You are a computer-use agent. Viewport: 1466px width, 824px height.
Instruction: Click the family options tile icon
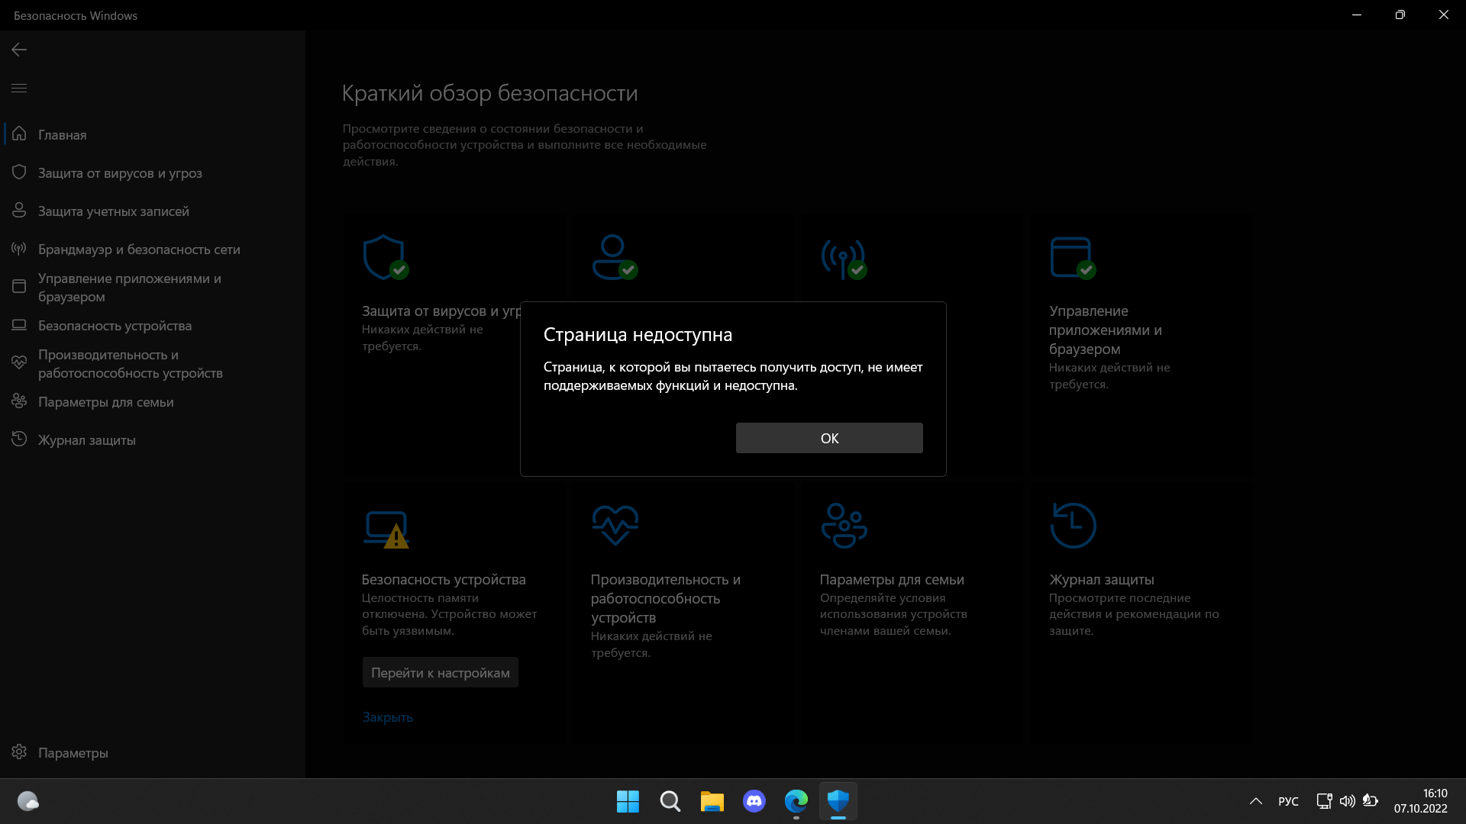point(844,525)
